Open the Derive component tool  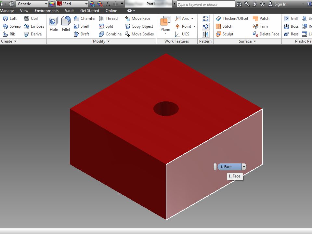pyautogui.click(x=33, y=34)
